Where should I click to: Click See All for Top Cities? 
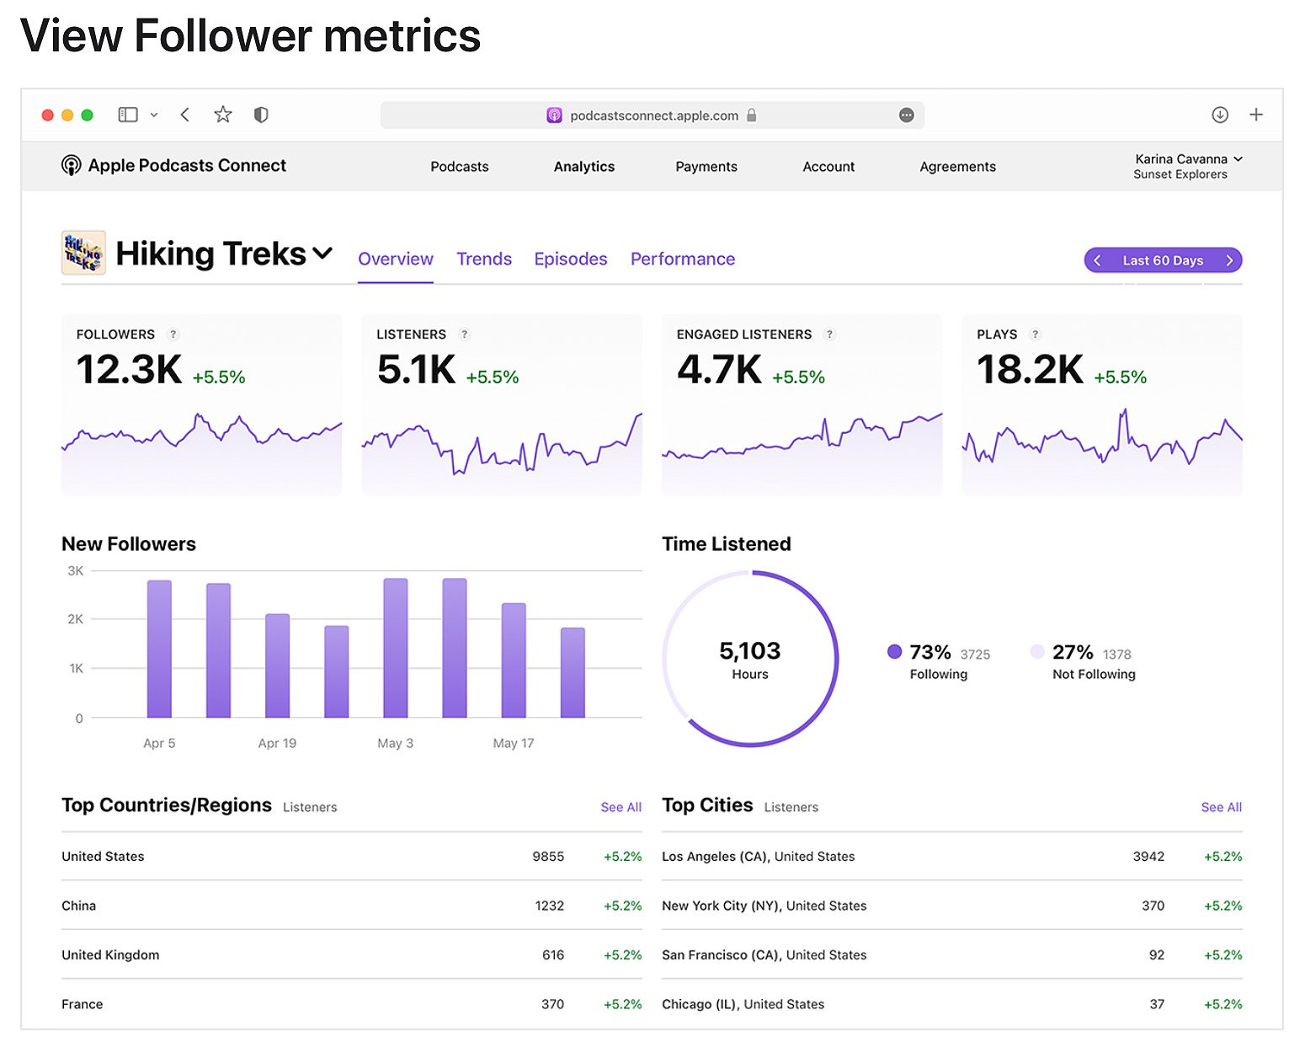pos(1221,807)
